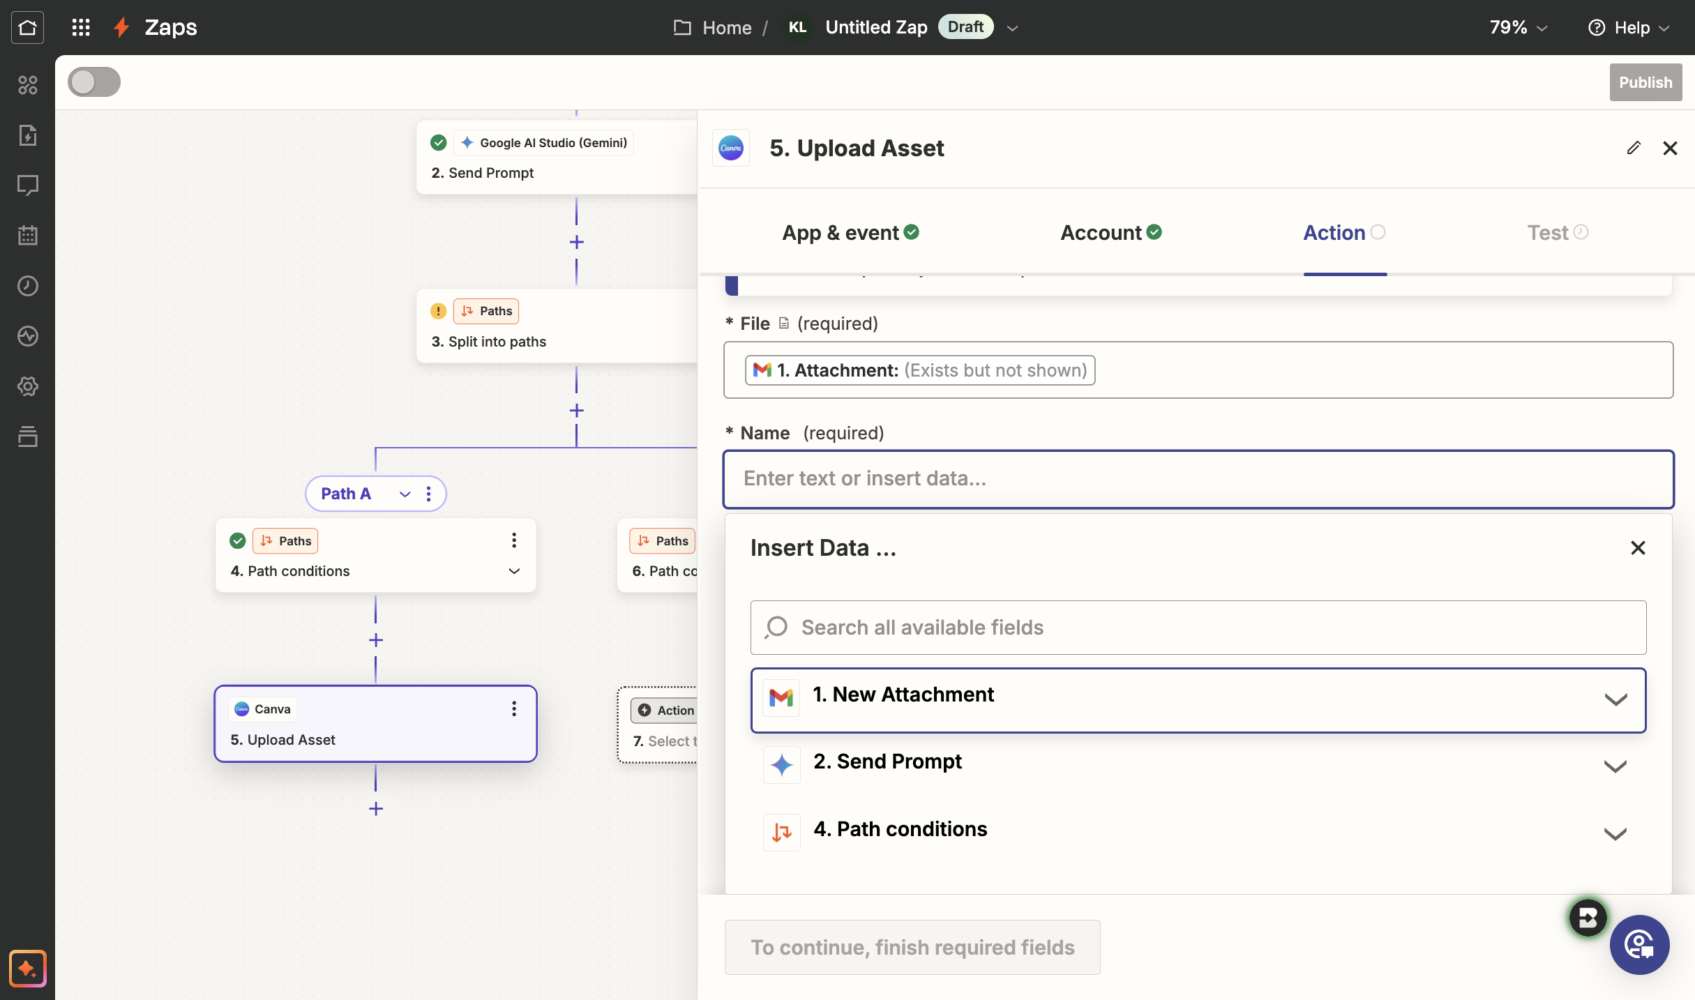Open the Path A selector dropdown
This screenshot has width=1695, height=1000.
405,494
